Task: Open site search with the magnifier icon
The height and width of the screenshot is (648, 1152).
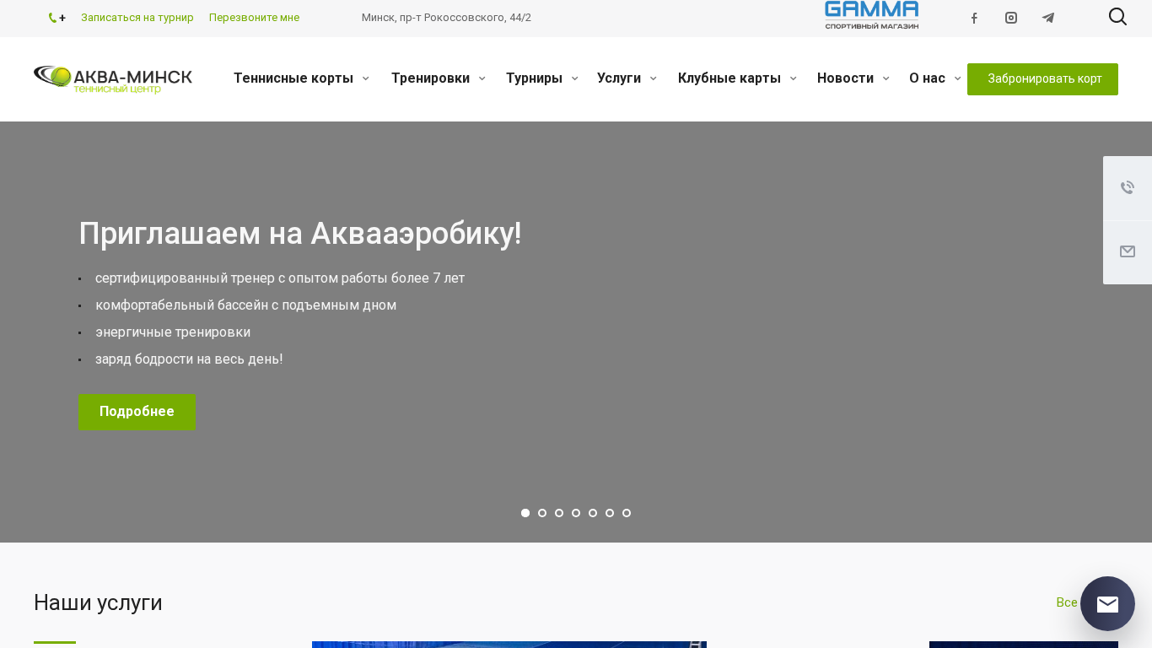Action: point(1117,17)
